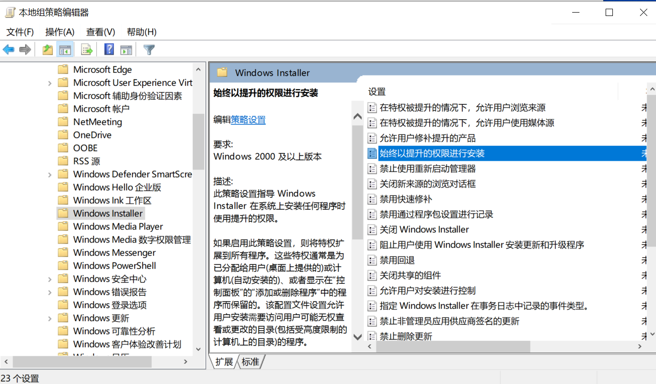
Task: Toggle the Show/Hide Action Pane icon
Action: [x=126, y=49]
